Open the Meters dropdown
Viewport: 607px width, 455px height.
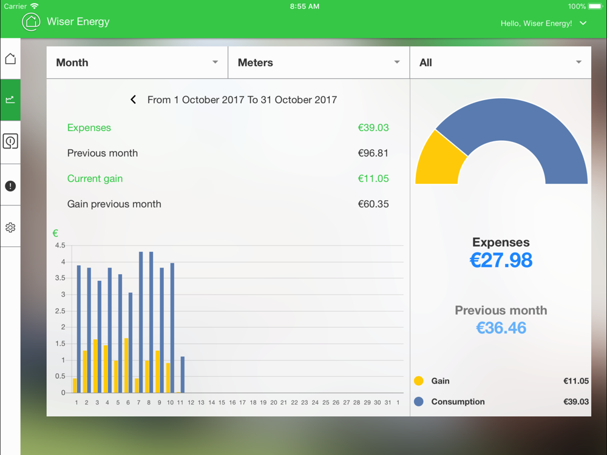(319, 62)
